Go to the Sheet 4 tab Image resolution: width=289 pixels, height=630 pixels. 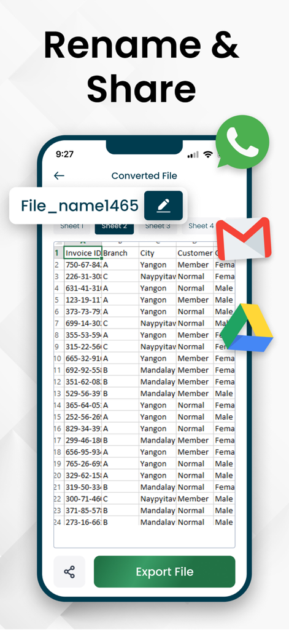pos(201,226)
